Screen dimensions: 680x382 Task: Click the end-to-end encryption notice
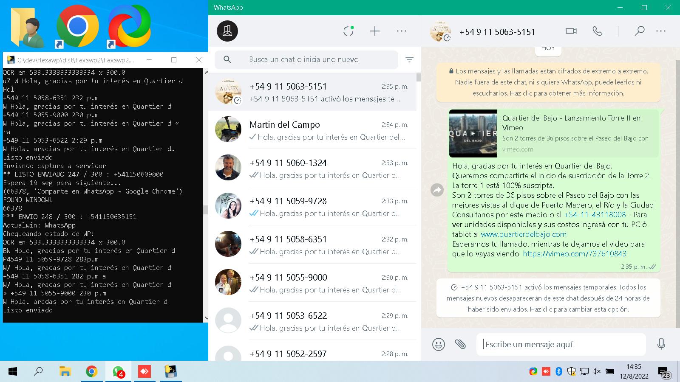pyautogui.click(x=548, y=82)
